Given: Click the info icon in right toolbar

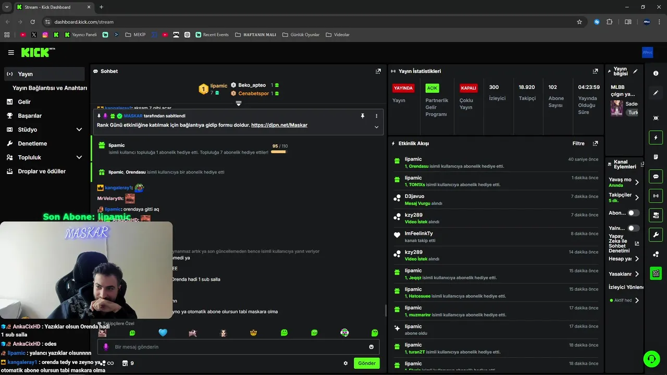Looking at the screenshot, I should pos(656,73).
